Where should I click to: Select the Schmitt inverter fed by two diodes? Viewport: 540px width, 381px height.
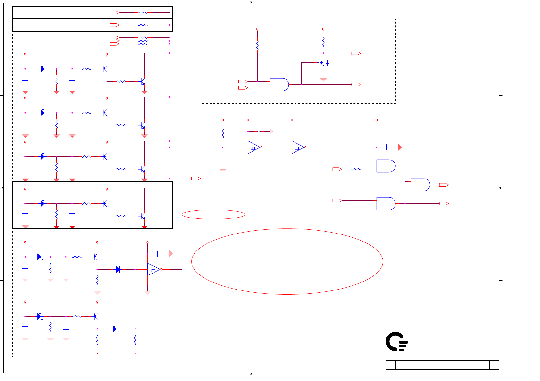tap(154, 270)
